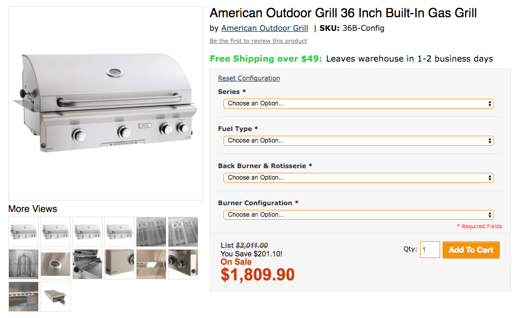The image size is (517, 318).
Task: Open the drop-in side burner thumbnail
Action: 55,296
